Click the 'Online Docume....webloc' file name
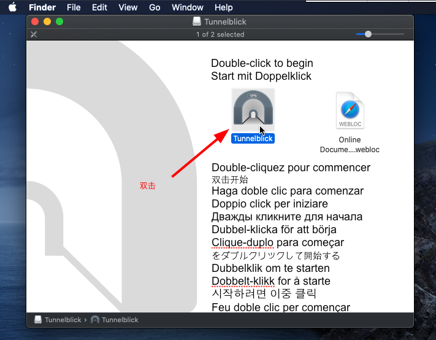This screenshot has height=340, width=436. click(350, 145)
